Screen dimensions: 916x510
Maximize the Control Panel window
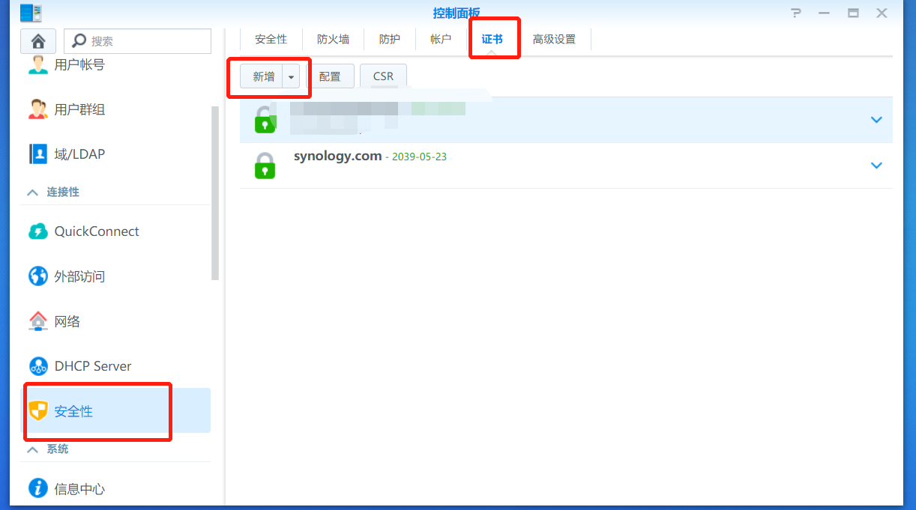click(x=853, y=13)
